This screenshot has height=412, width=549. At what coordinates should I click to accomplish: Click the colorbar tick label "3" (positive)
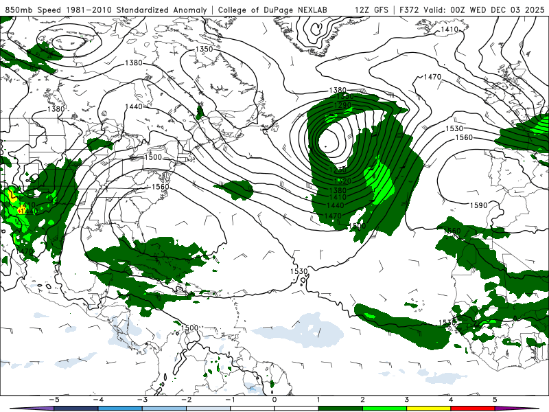[x=406, y=400]
